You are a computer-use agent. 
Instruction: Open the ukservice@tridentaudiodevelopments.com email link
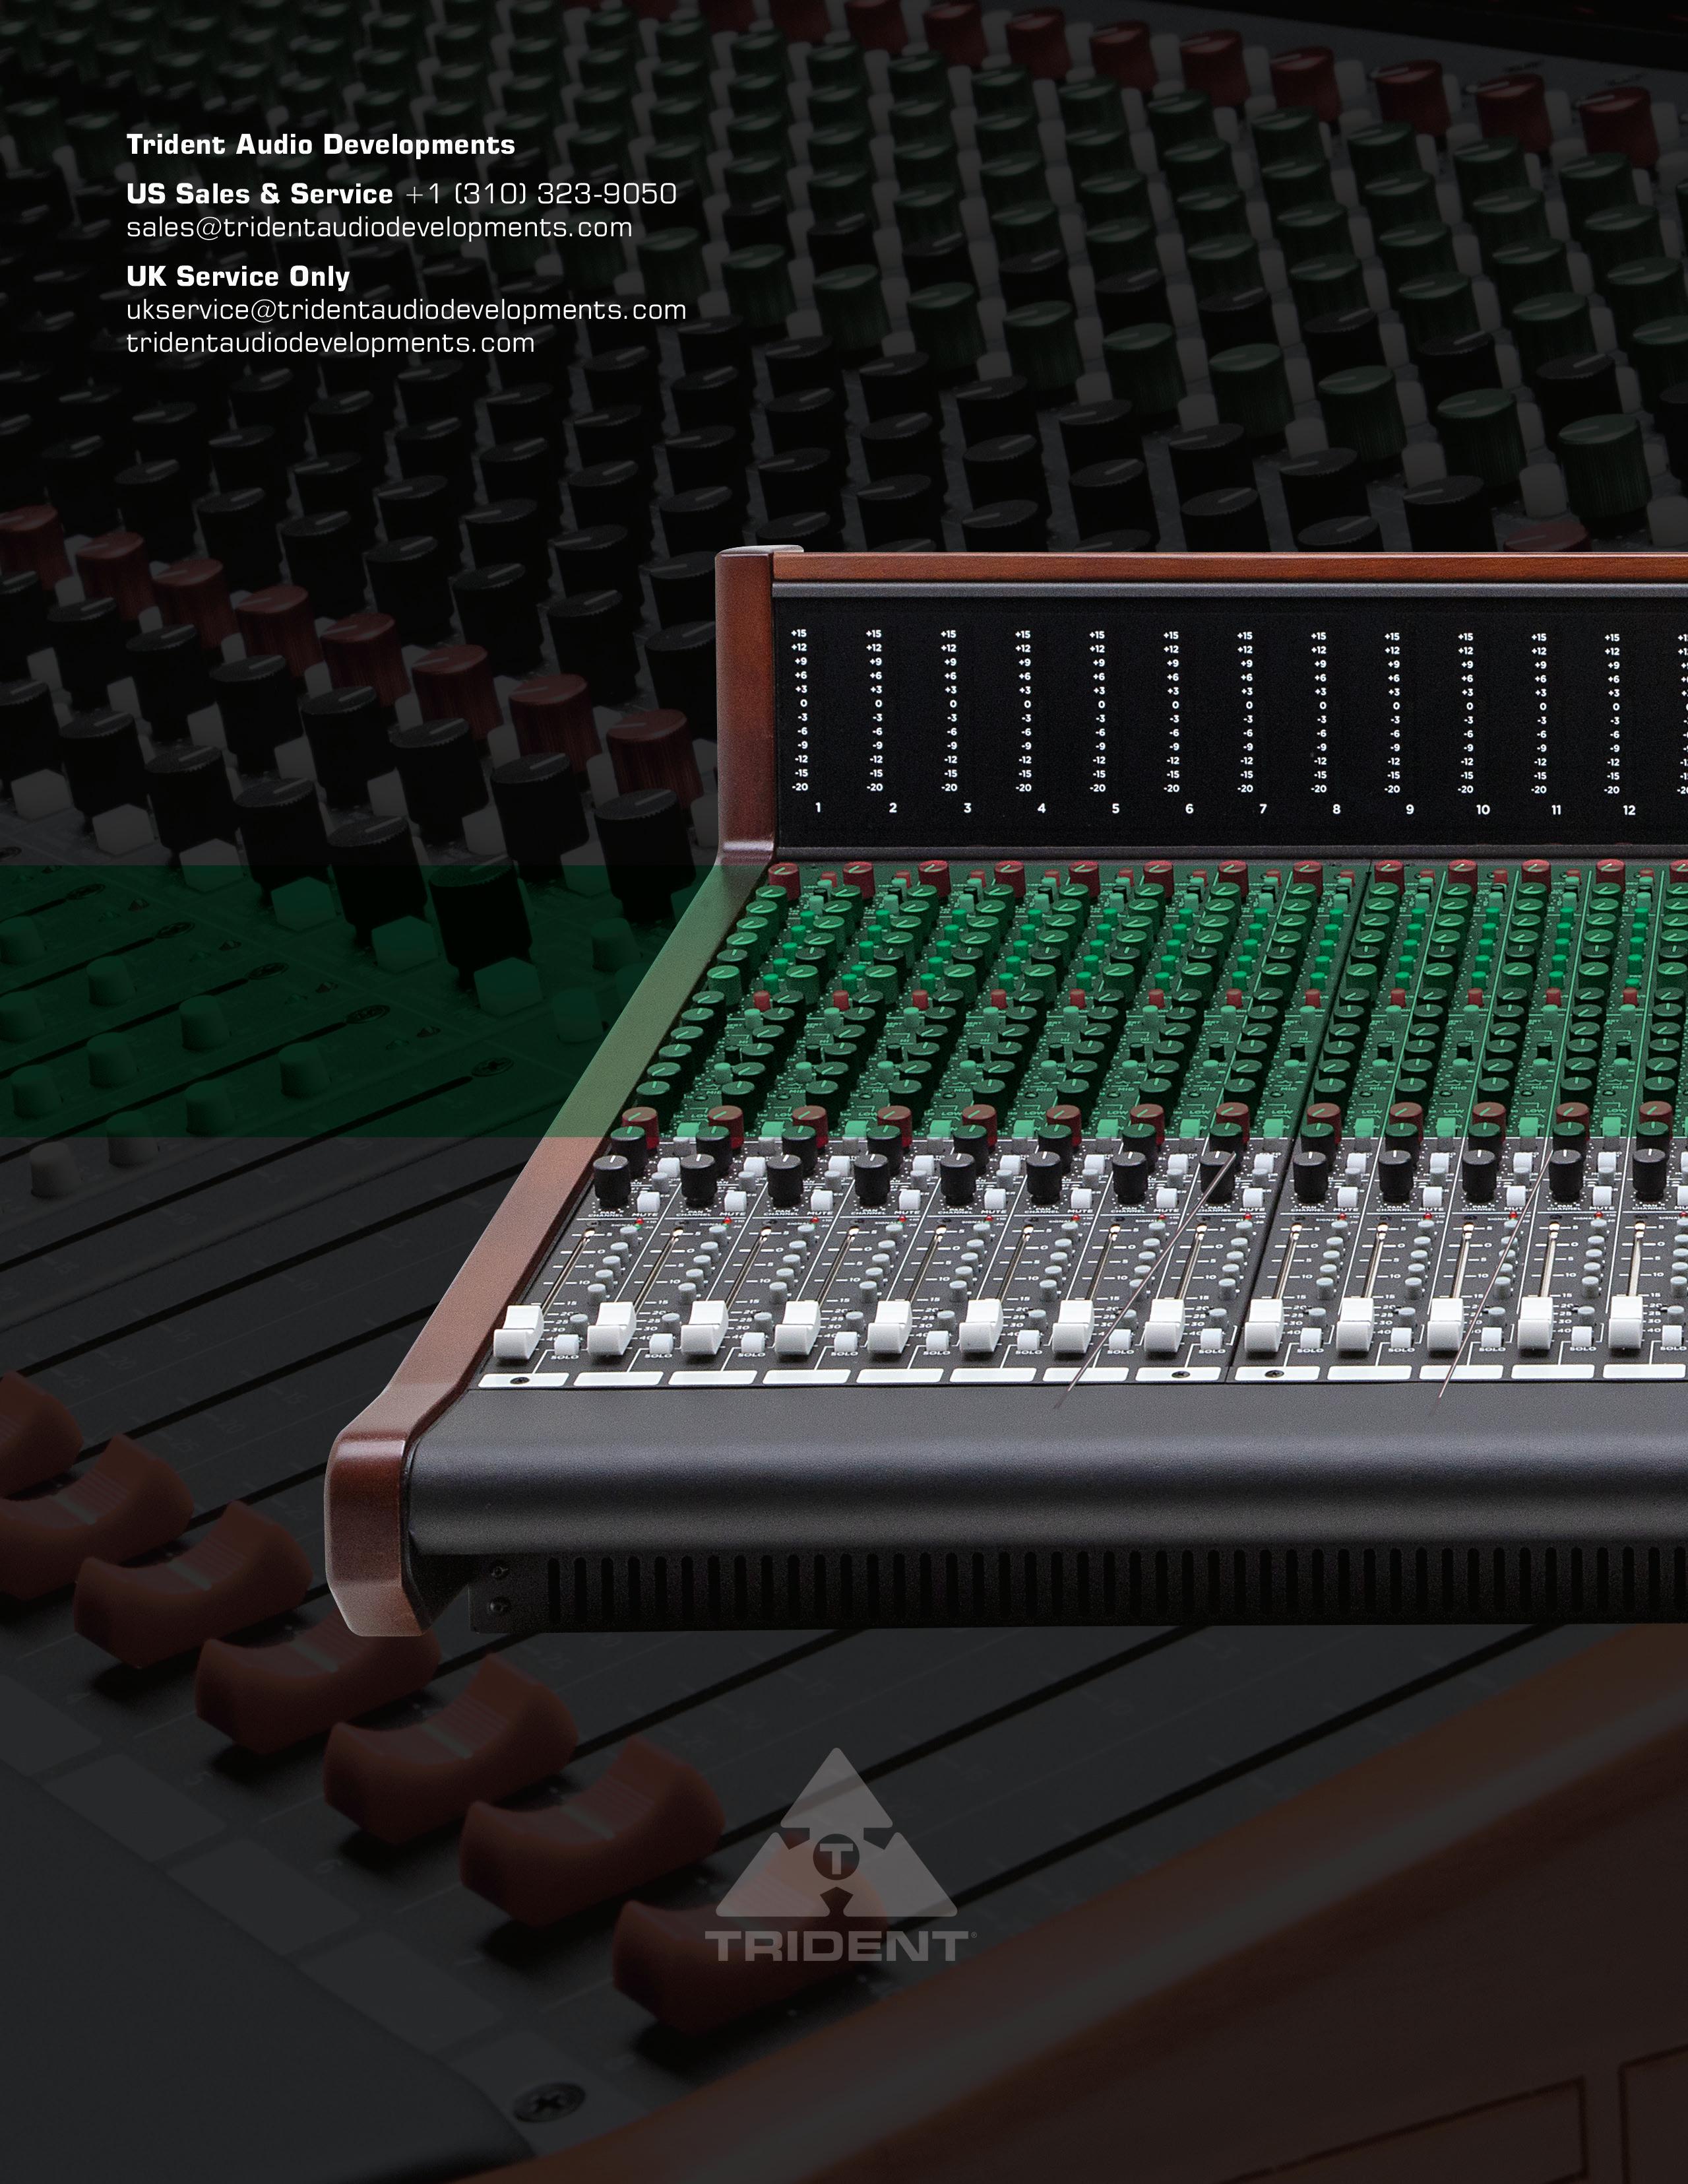coord(406,310)
